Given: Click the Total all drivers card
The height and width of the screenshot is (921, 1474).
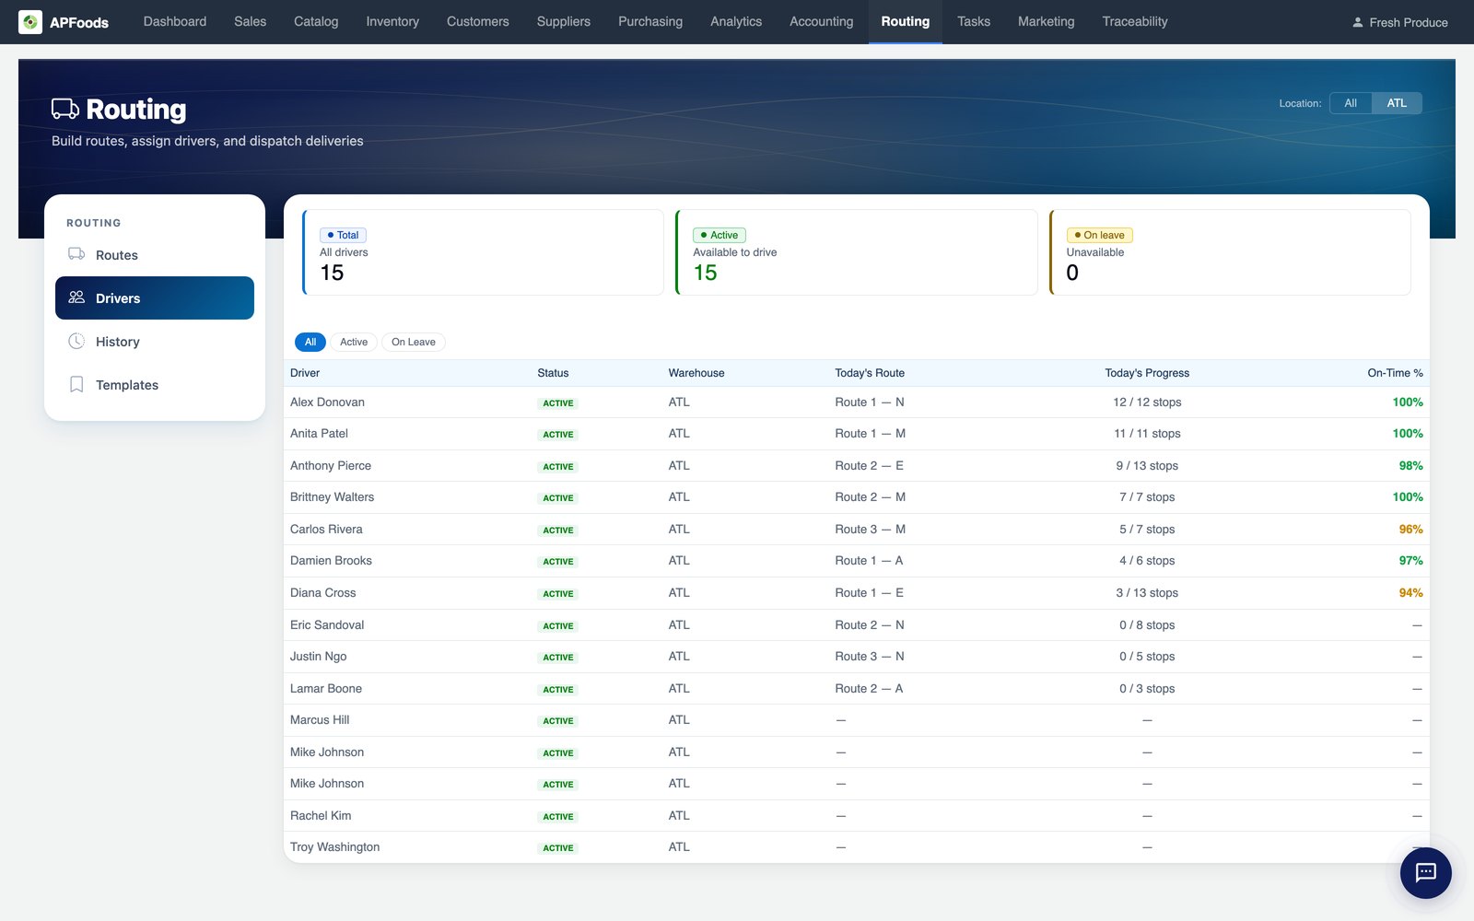Looking at the screenshot, I should click(x=483, y=252).
